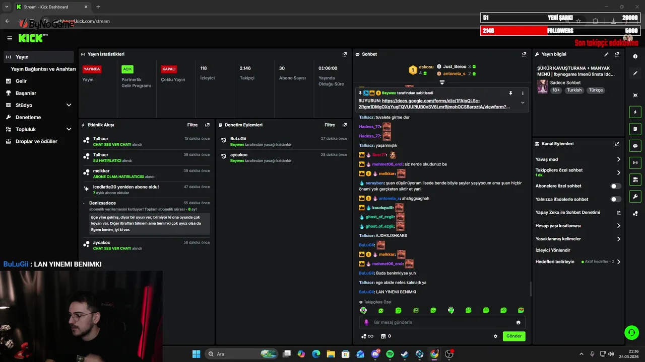Viewport: 645px width, 362px height.
Task: Open the Windows Start menu
Action: coord(196,354)
